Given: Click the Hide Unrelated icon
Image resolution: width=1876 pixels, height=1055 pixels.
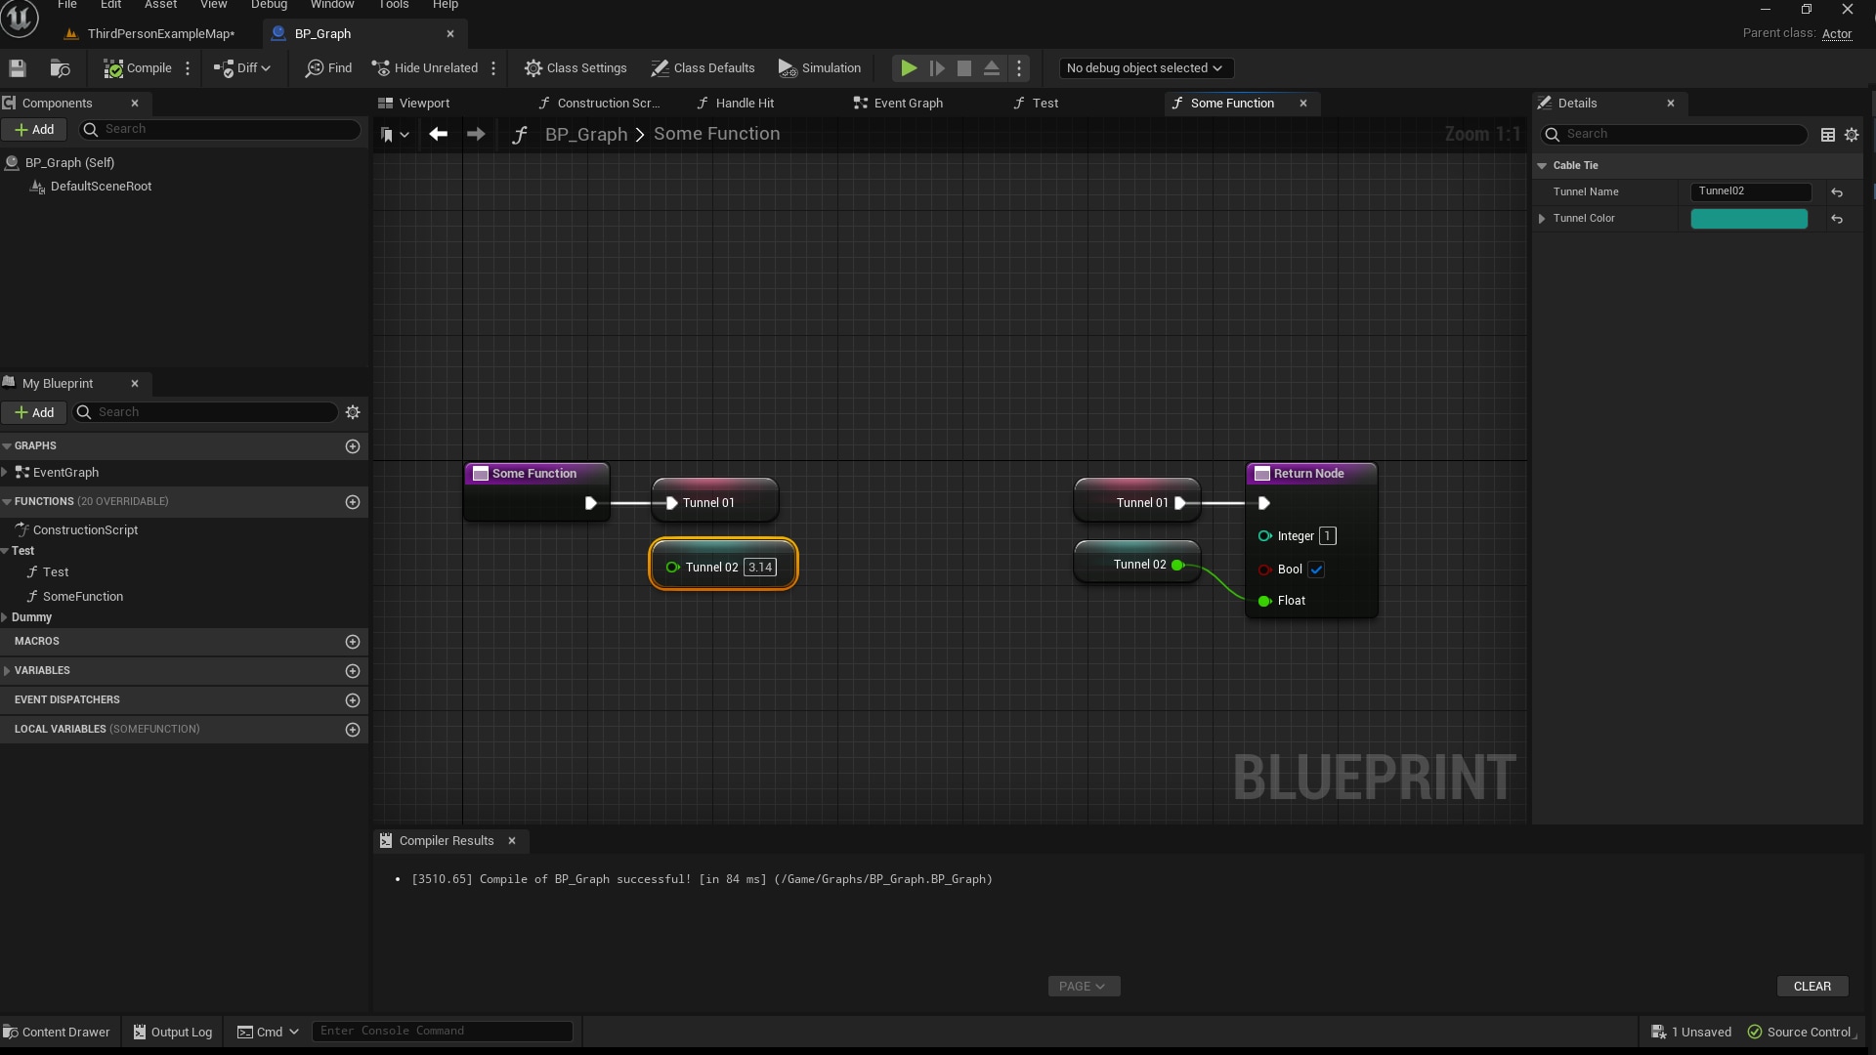Looking at the screenshot, I should tap(382, 67).
